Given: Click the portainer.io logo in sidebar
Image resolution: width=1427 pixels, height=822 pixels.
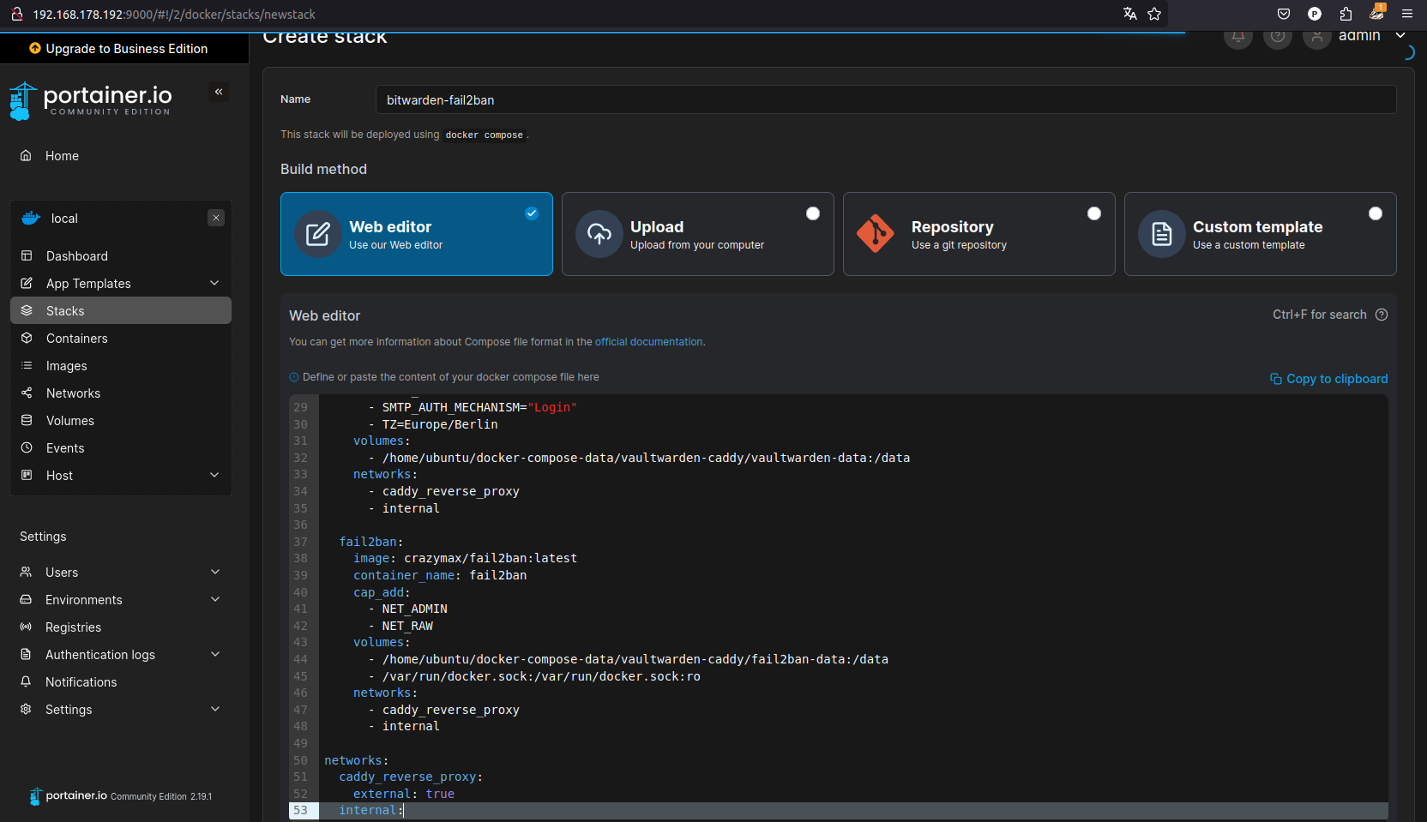Looking at the screenshot, I should tap(91, 100).
